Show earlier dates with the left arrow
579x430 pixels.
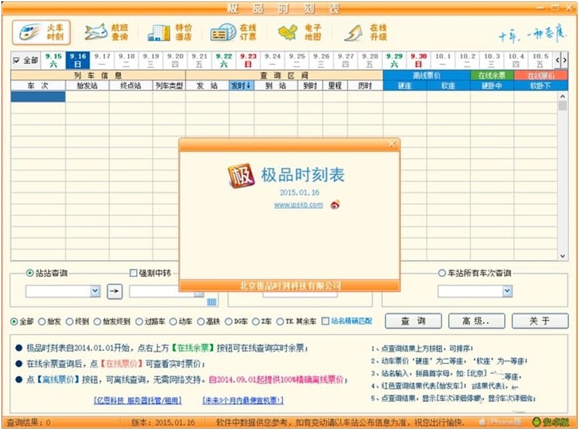[558, 60]
